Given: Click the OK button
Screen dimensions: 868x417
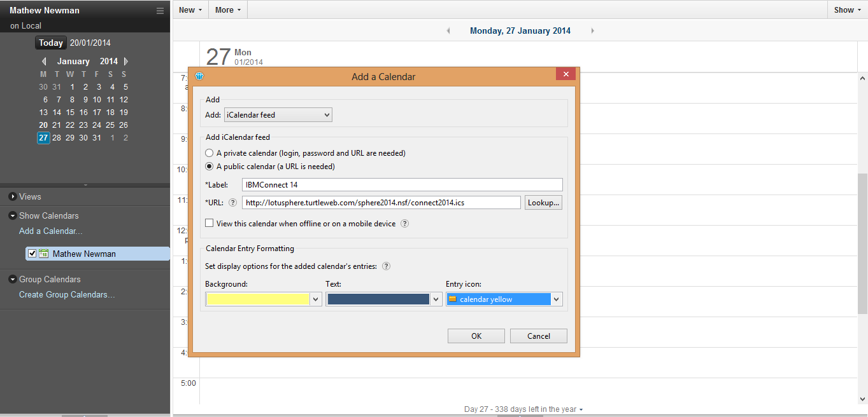Looking at the screenshot, I should [476, 336].
